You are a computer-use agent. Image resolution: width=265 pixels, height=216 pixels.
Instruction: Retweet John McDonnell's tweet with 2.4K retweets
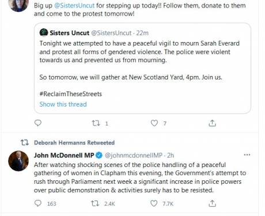[x=95, y=203]
